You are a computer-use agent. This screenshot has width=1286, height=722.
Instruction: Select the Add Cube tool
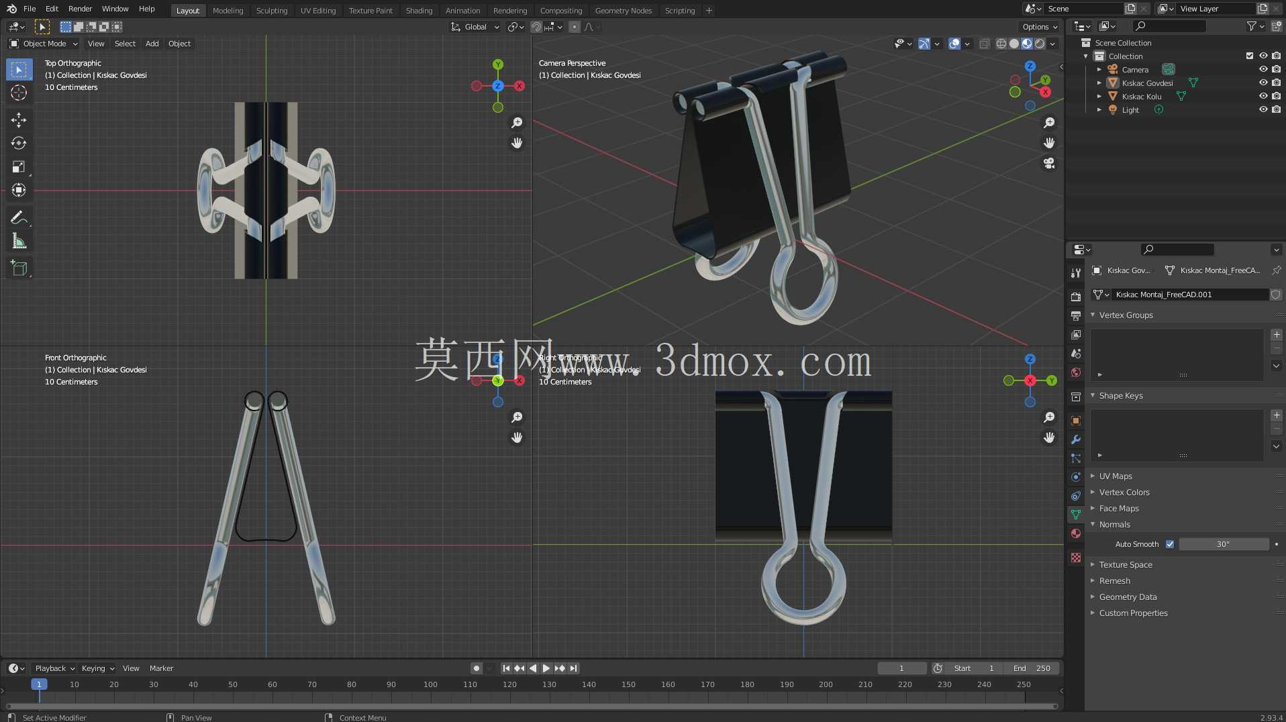19,268
